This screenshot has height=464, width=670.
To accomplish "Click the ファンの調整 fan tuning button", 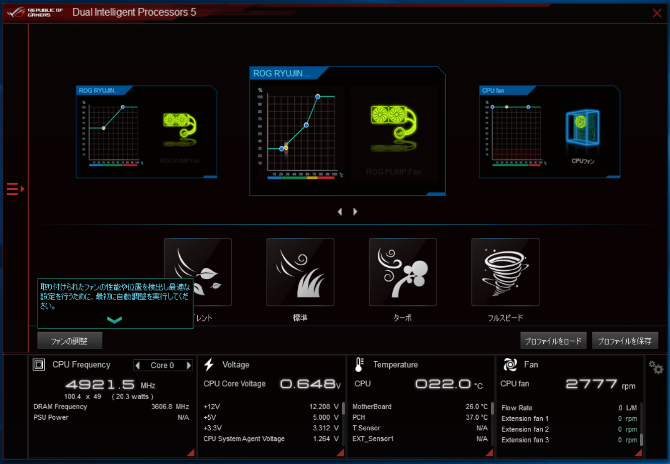I will 70,341.
